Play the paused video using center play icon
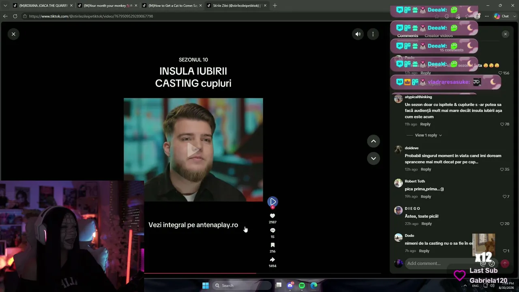This screenshot has width=519, height=292. 193,150
